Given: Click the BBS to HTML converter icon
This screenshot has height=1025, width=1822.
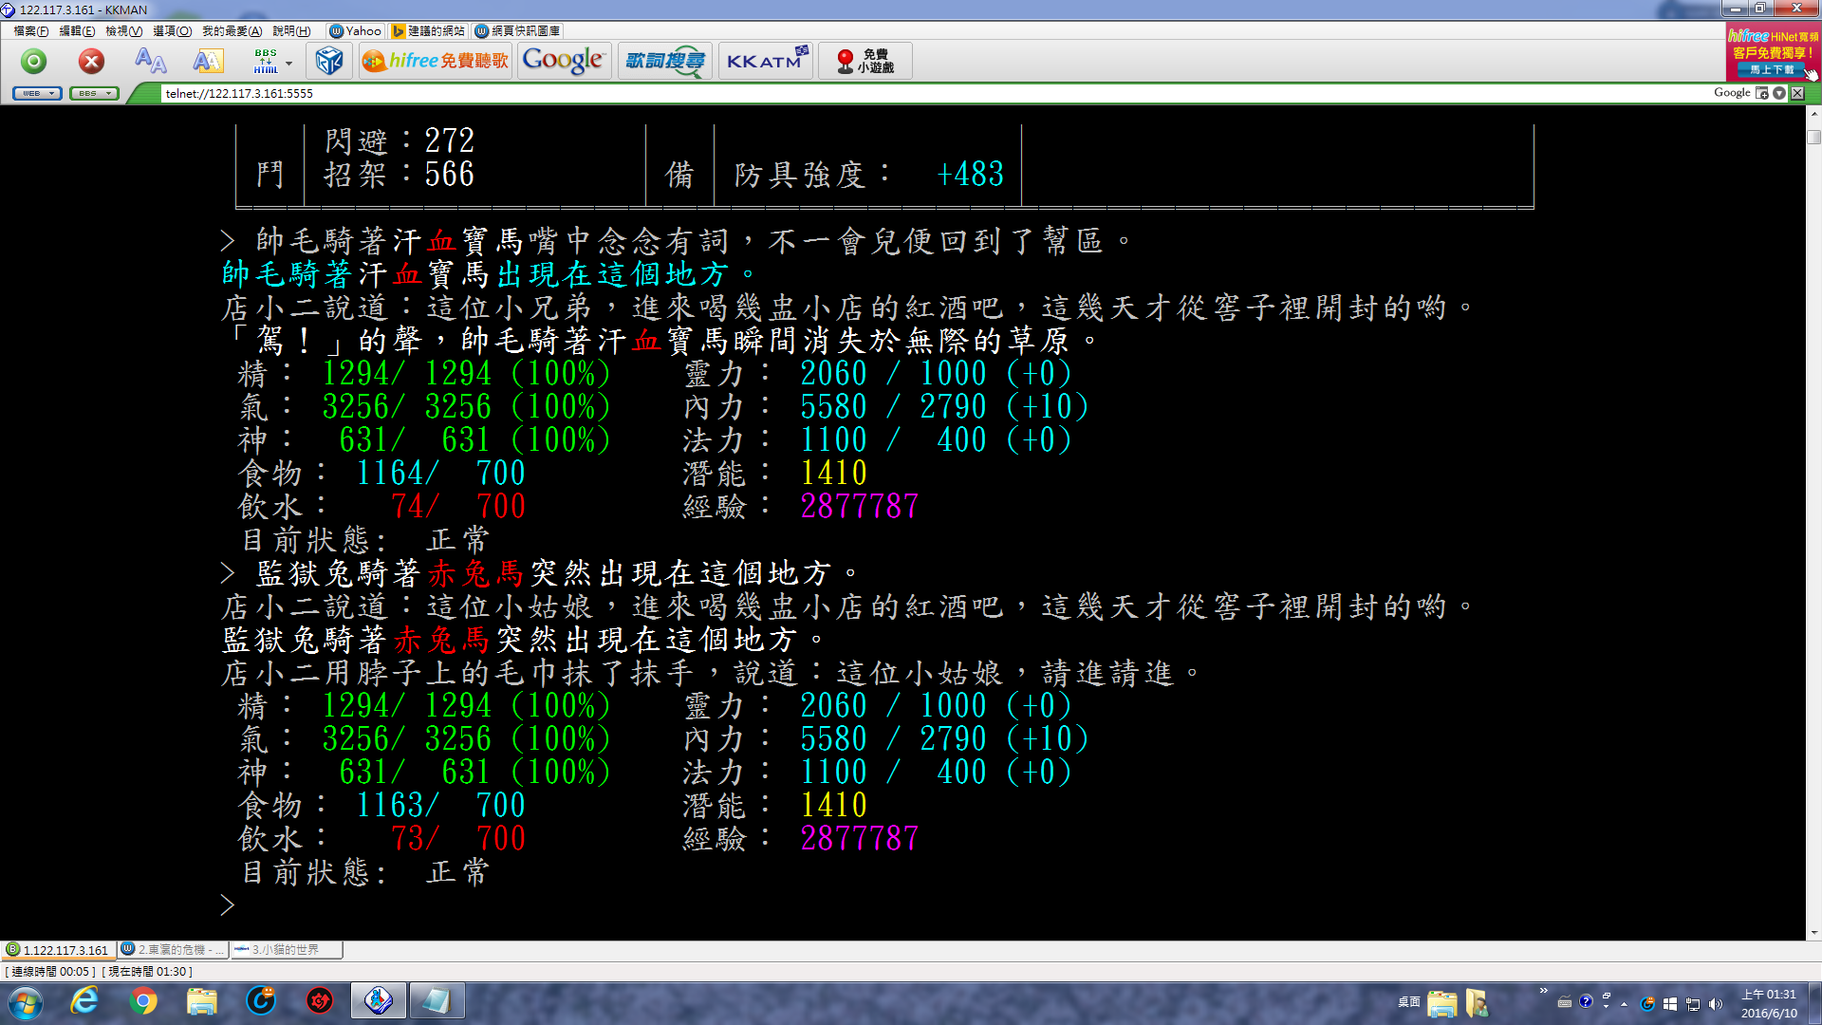Looking at the screenshot, I should pos(266,62).
